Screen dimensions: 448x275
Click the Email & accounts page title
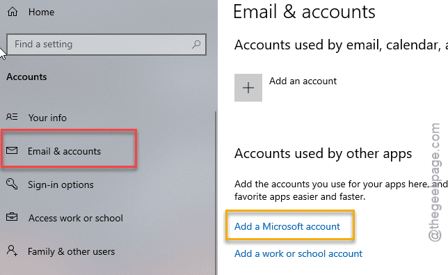coord(304,12)
